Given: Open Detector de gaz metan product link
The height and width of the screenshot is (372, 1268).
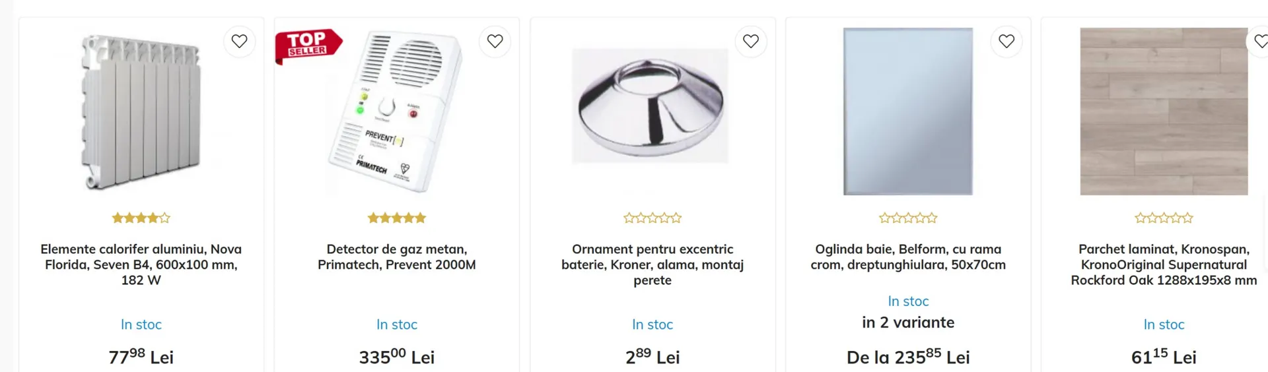Looking at the screenshot, I should (396, 257).
